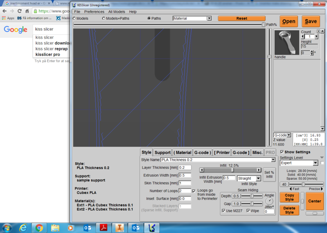Click the Number of Loops field
Viewport: 327px width, 233px height.
pyautogui.click(x=185, y=191)
